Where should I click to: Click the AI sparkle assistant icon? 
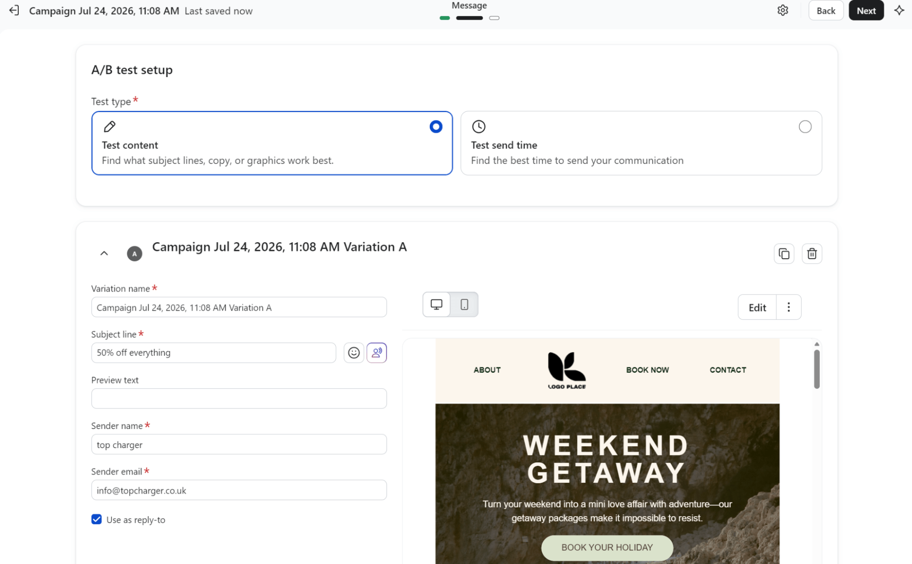tap(899, 10)
